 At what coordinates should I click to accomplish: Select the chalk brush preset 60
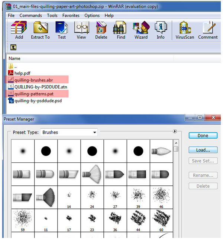pos(161,220)
